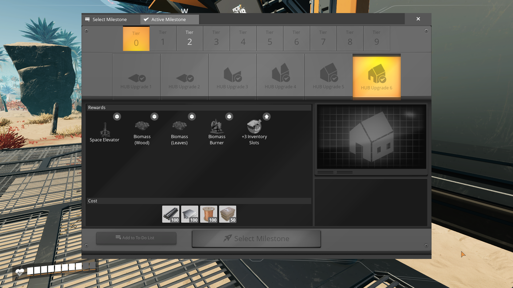
Task: Close the milestone window with X
Action: click(x=418, y=19)
